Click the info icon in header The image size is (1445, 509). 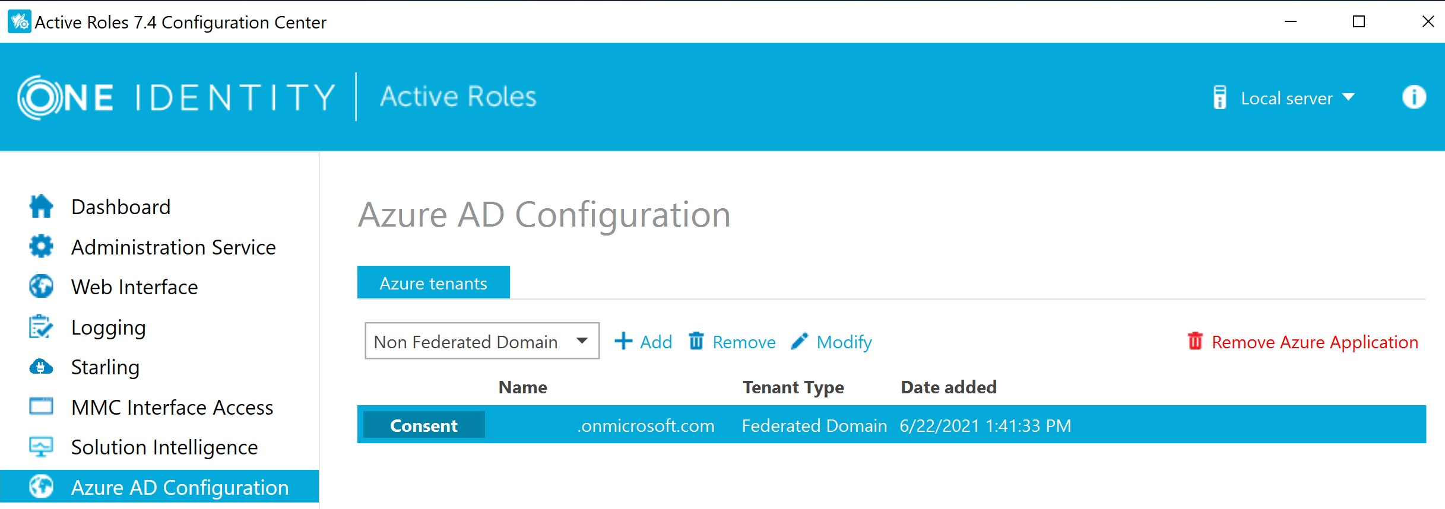point(1414,97)
